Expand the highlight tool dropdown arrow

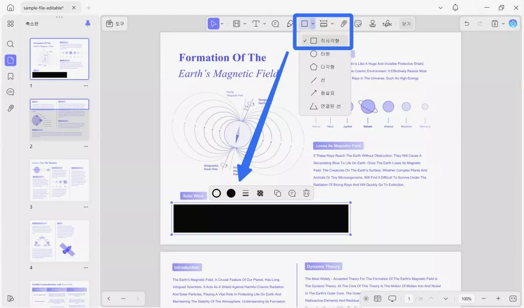(245, 23)
